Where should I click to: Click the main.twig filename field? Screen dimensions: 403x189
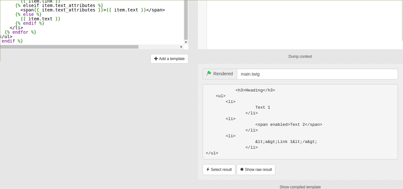pyautogui.click(x=317, y=74)
